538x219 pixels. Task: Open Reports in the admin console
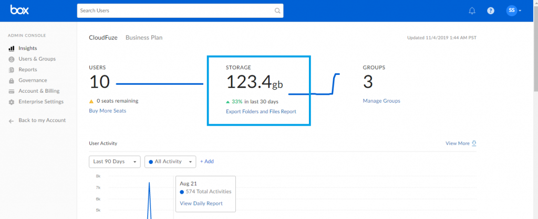(x=28, y=70)
